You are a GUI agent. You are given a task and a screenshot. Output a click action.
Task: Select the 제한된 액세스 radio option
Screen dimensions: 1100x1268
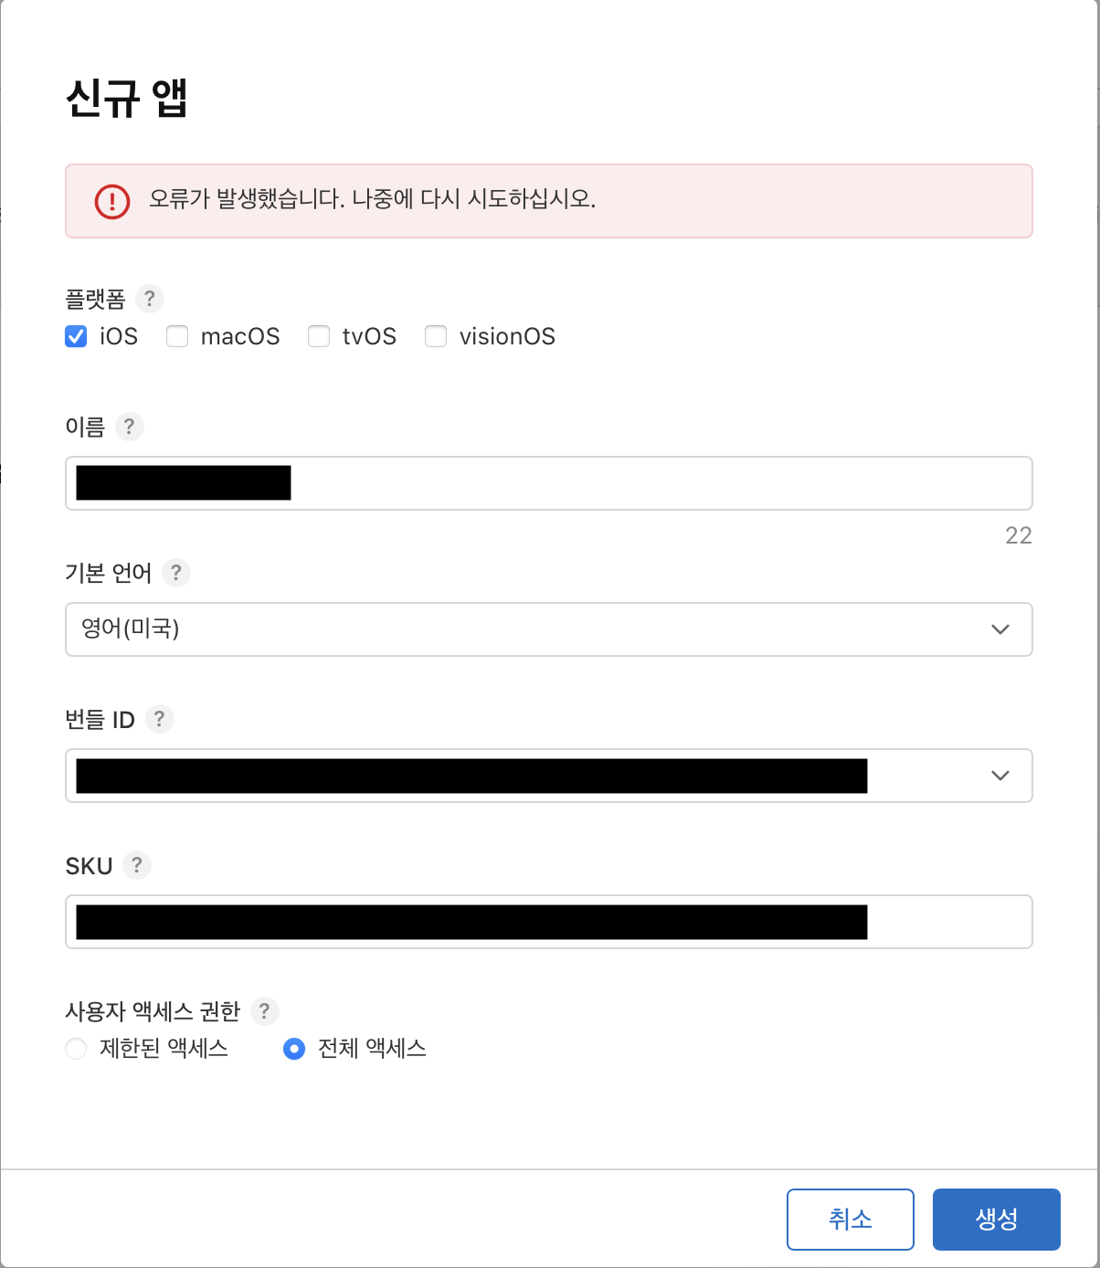(x=76, y=1049)
